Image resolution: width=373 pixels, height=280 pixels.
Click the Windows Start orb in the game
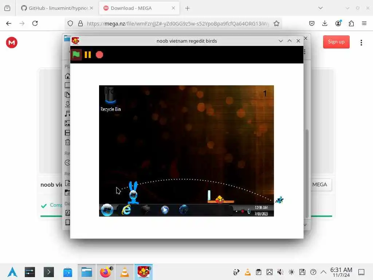click(107, 210)
